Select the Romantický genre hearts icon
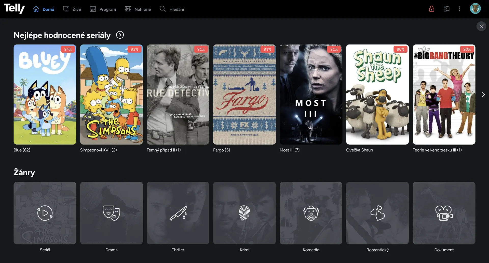Viewport: 489px width, 263px height. click(x=377, y=213)
